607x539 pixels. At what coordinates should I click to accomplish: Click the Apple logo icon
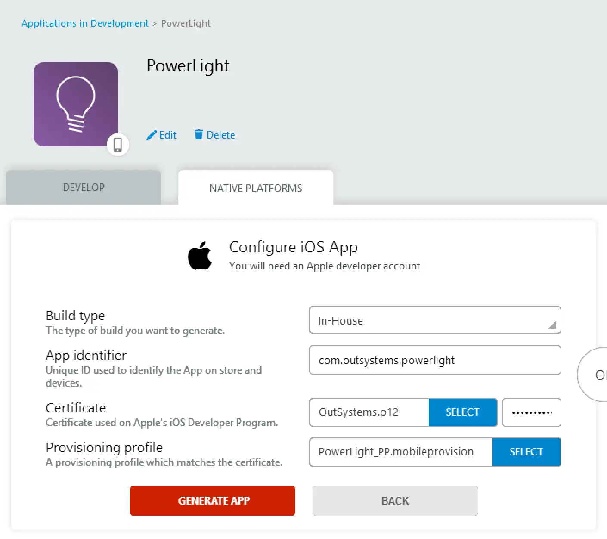[x=200, y=256]
